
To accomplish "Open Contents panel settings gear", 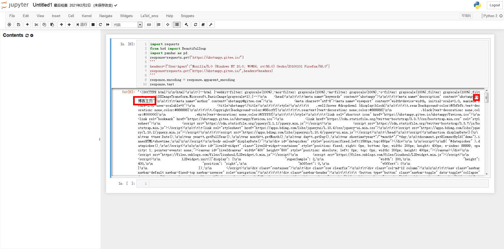I will (x=32, y=35).
